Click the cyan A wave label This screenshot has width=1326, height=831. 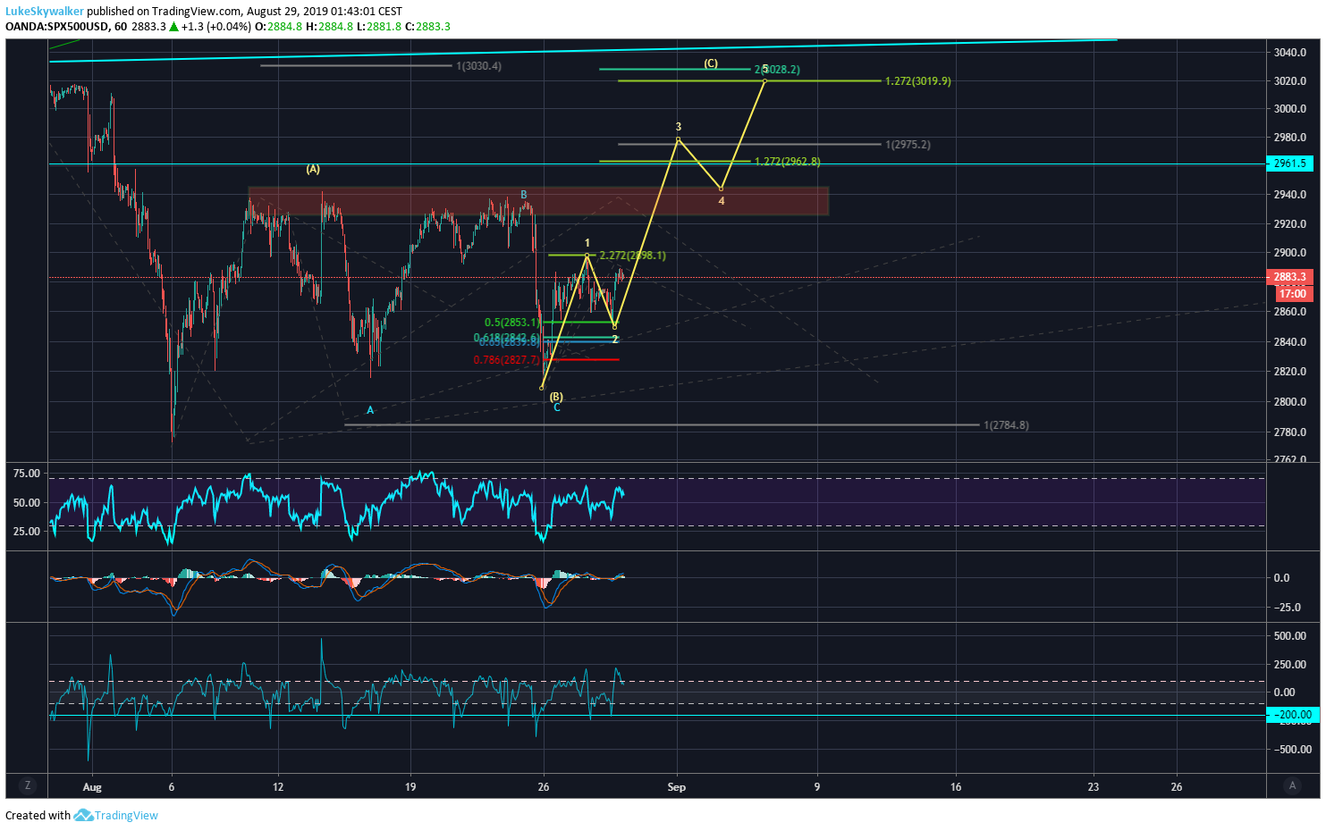point(370,410)
